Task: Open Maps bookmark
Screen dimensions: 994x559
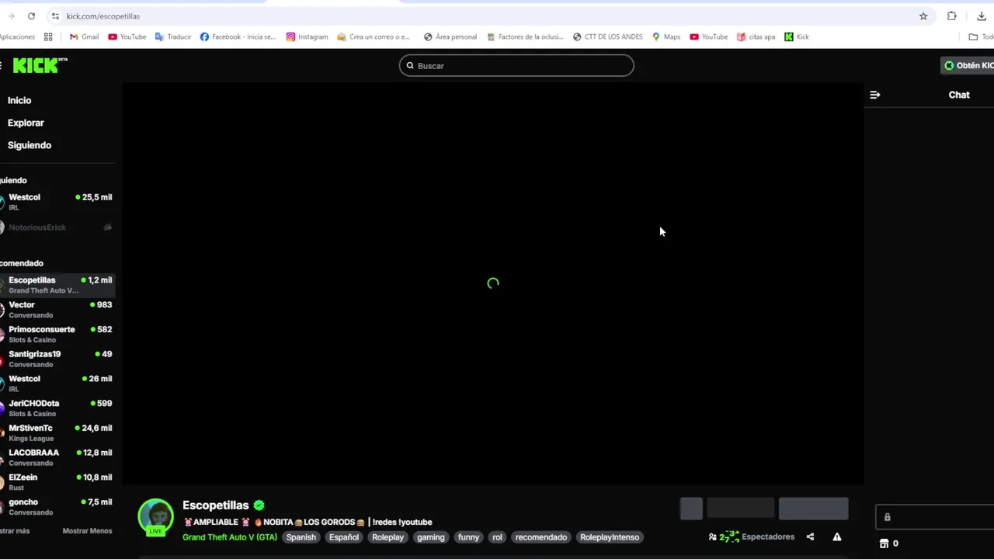Action: coord(666,36)
